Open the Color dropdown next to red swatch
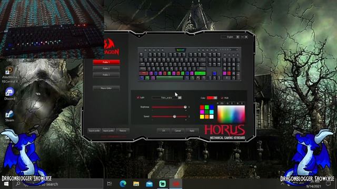 coord(215,98)
